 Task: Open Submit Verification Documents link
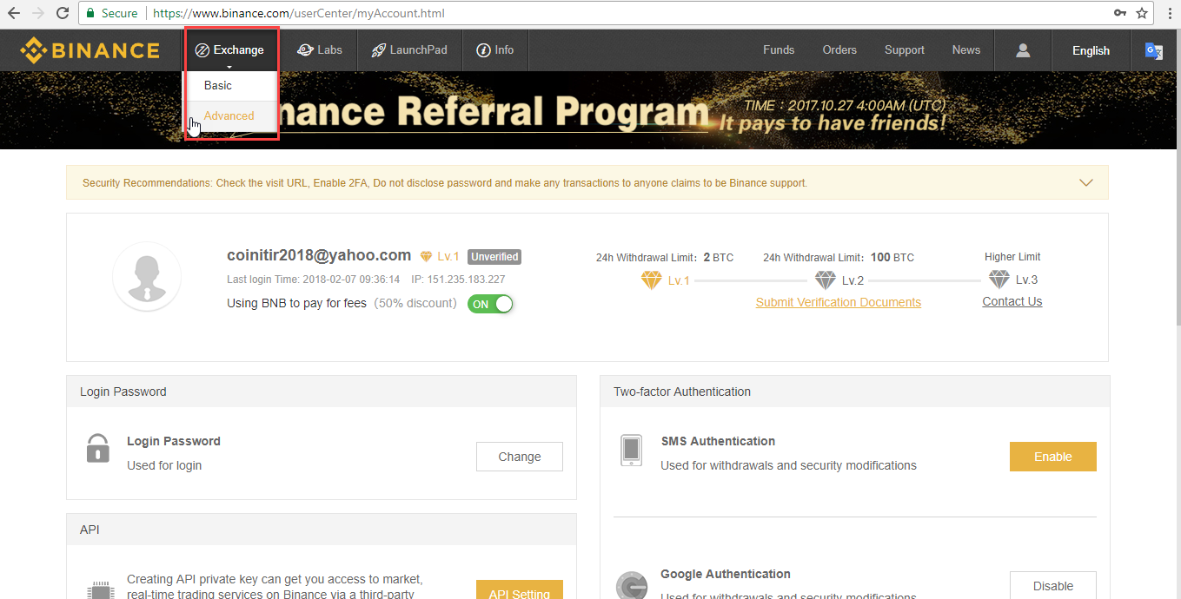838,302
